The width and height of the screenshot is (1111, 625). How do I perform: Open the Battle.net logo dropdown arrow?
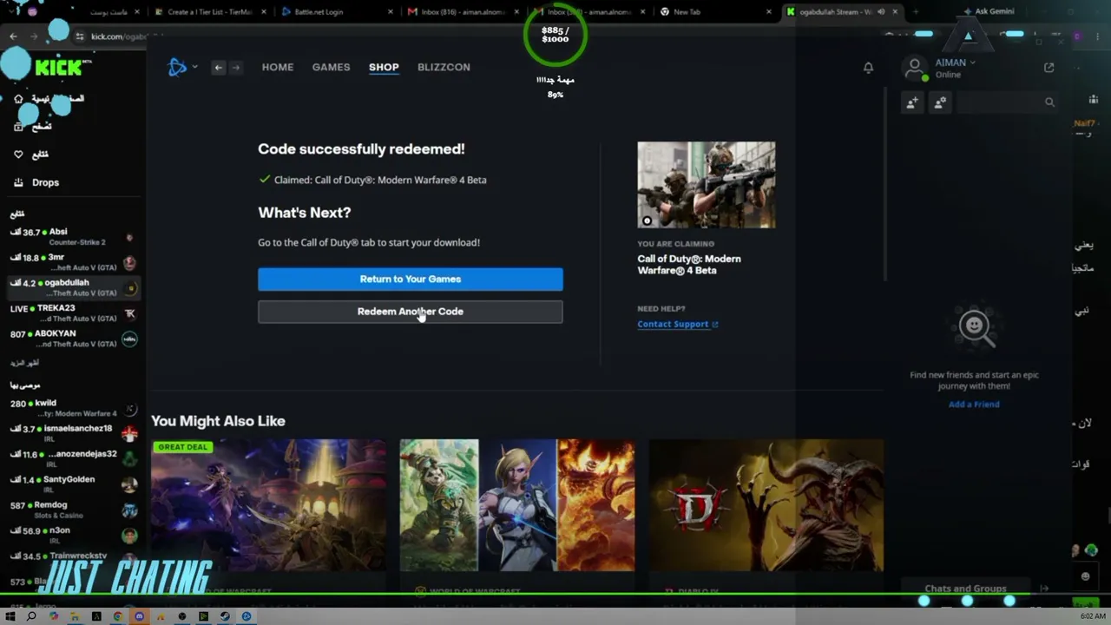(194, 67)
